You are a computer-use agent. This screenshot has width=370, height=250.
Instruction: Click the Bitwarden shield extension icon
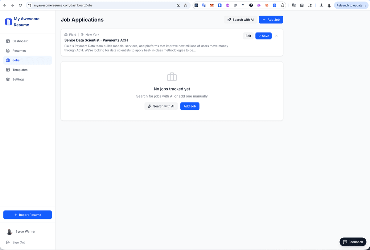point(220,5)
